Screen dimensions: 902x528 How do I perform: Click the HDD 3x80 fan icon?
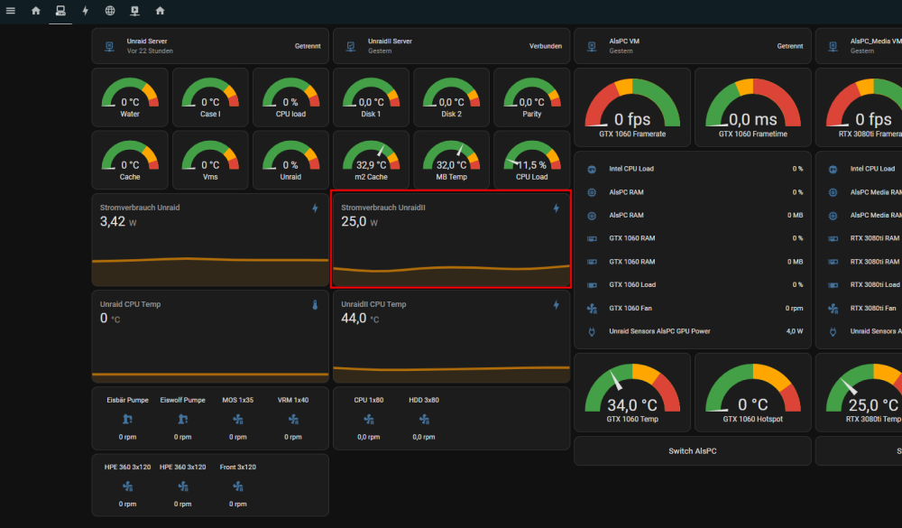pyautogui.click(x=424, y=419)
